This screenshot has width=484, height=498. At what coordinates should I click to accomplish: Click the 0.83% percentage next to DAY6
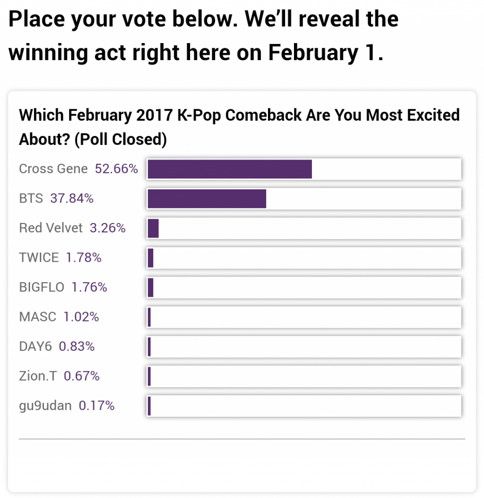click(77, 347)
